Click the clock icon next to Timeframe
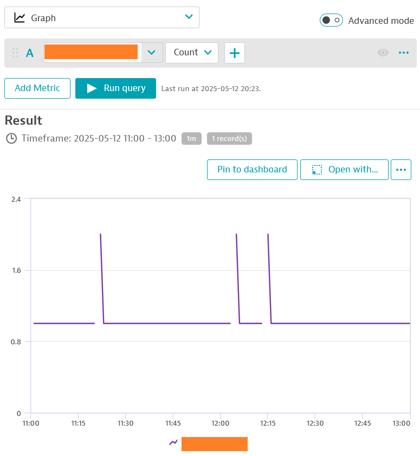The height and width of the screenshot is (456, 420). click(11, 138)
